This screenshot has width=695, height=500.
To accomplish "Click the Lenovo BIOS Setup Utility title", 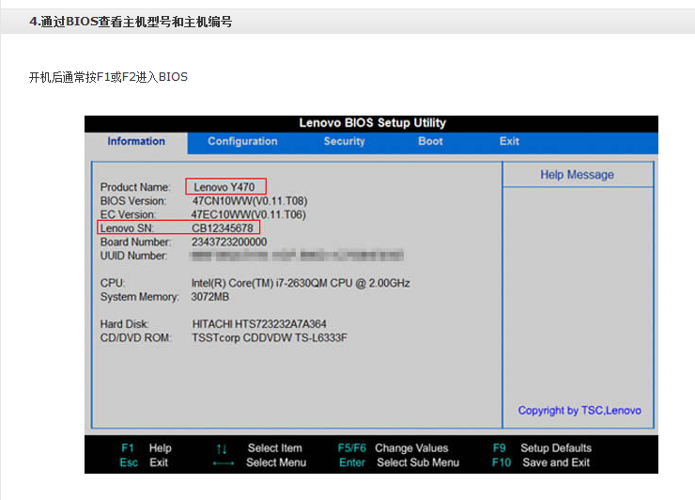I will (372, 123).
